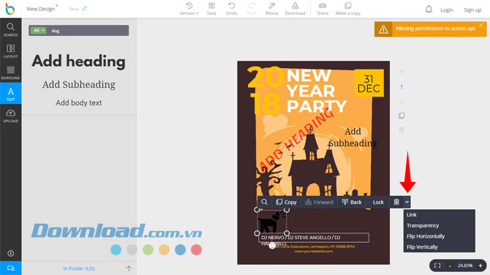Add Subheading text to design
The width and height of the screenshot is (490, 275).
pos(79,85)
